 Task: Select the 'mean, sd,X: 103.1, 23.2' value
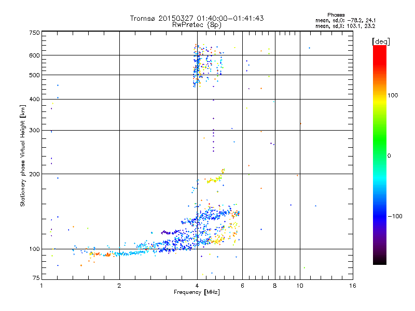(345, 26)
